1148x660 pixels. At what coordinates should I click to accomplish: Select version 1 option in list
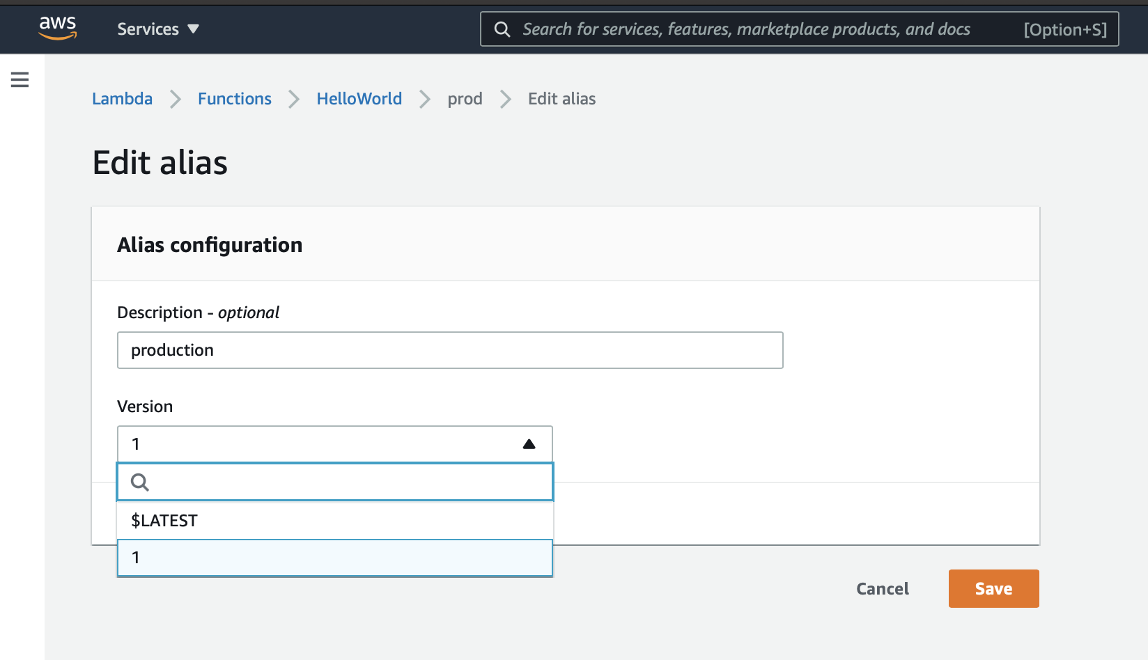tap(335, 558)
